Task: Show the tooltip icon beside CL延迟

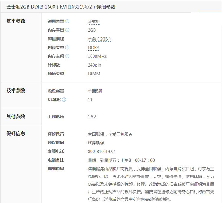Action: 64,99
